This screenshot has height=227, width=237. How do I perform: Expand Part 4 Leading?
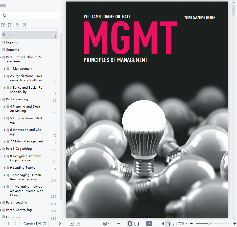pyautogui.click(x=1, y=203)
